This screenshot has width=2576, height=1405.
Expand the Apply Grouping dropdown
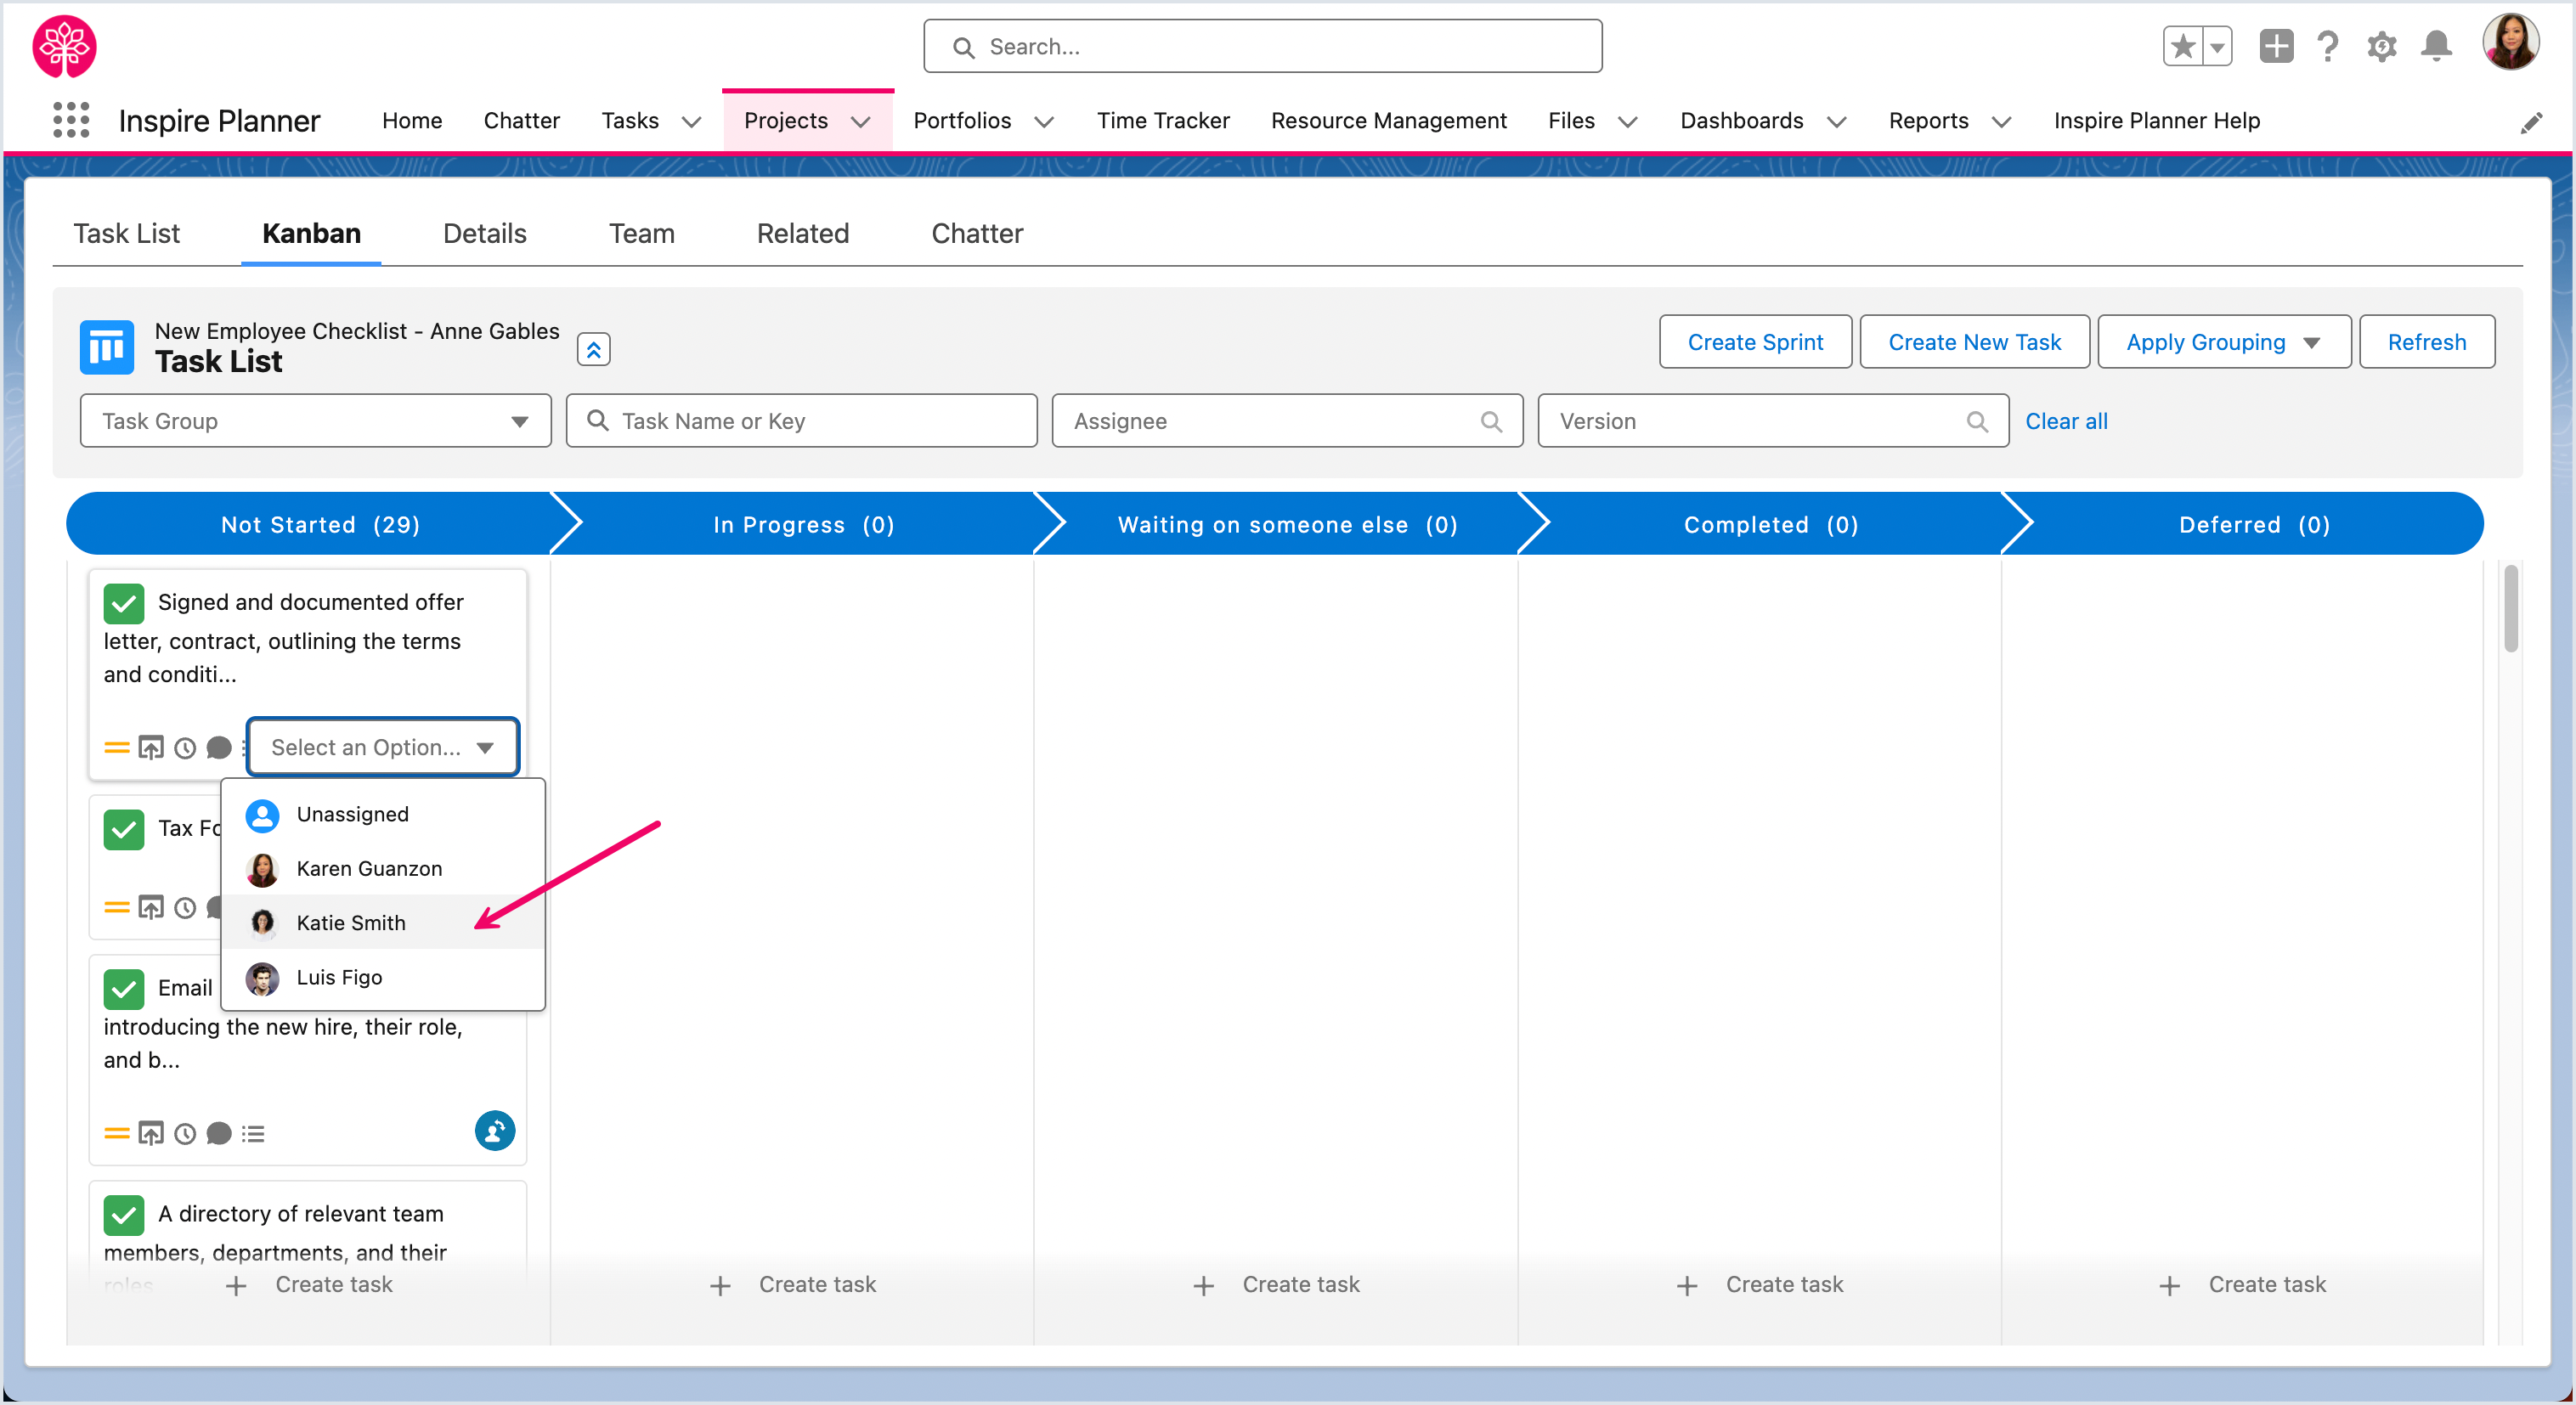[x=2224, y=342]
